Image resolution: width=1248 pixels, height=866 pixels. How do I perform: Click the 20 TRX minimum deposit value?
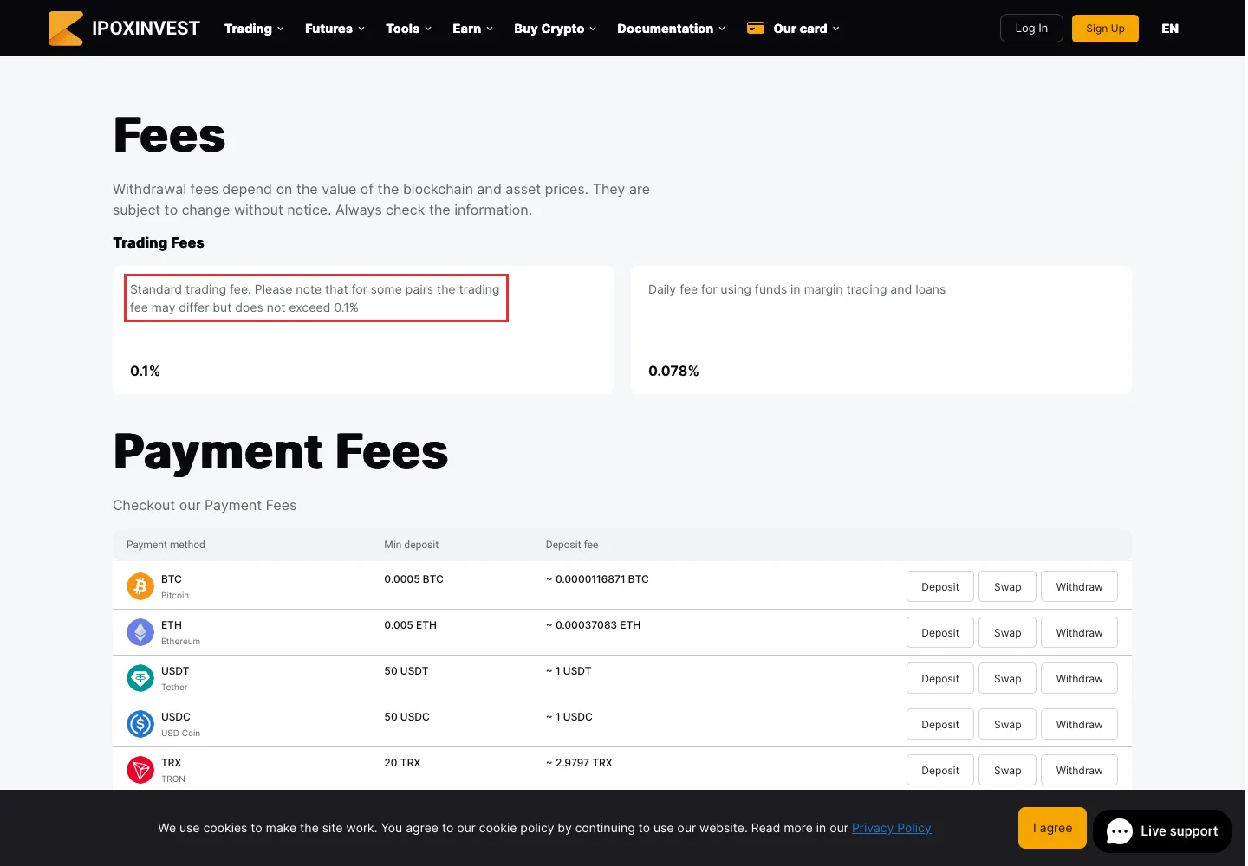(402, 763)
